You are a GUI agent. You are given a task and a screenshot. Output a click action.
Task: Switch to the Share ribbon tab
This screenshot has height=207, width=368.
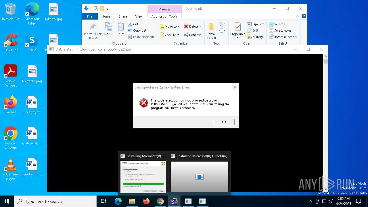[123, 16]
